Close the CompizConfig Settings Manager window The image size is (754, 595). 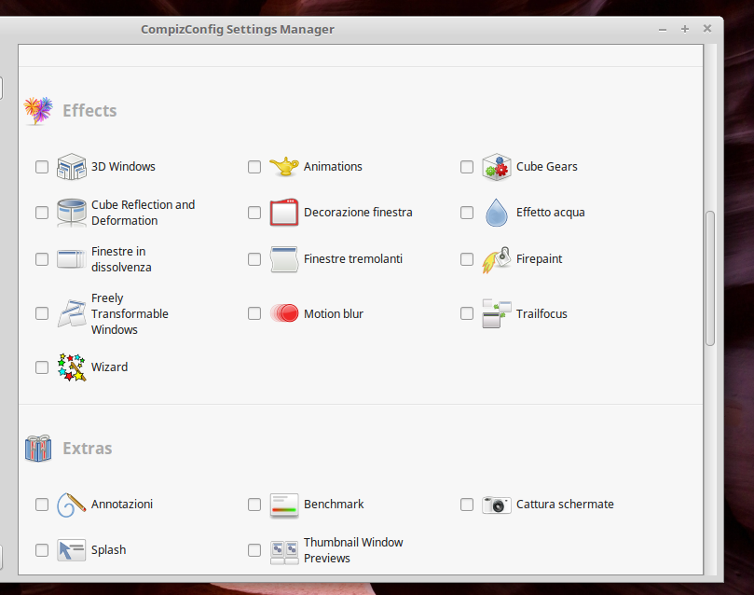706,29
